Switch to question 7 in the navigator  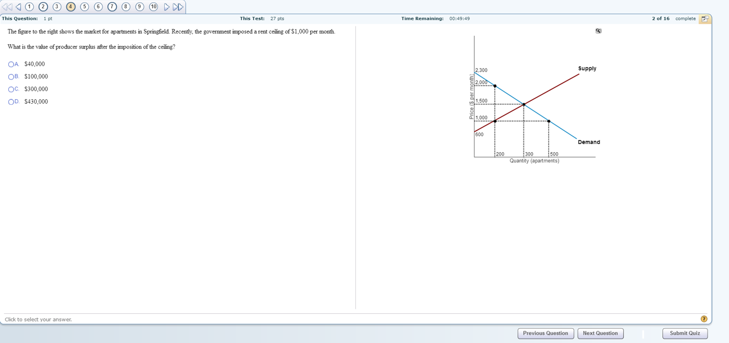click(x=112, y=6)
